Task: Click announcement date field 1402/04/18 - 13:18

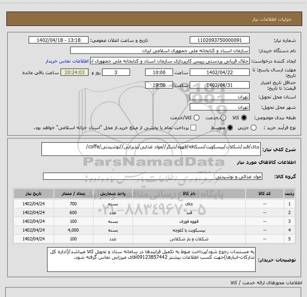Action: point(59,40)
